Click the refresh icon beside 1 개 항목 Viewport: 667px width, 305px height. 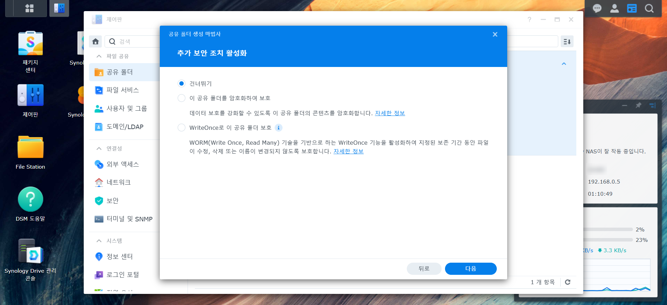(568, 282)
